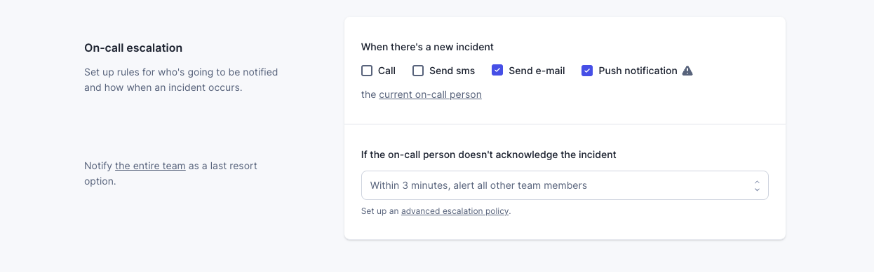874x272 pixels.
Task: Open the "Within 3 minutes" escalation dropdown
Action: click(x=565, y=185)
